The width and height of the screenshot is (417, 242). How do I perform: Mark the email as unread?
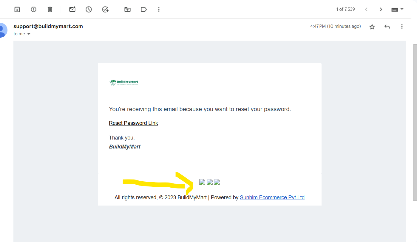(x=72, y=9)
